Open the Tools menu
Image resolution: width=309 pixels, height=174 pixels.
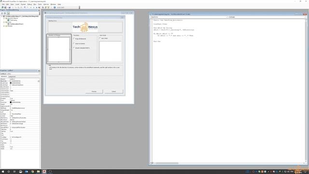(40, 4)
